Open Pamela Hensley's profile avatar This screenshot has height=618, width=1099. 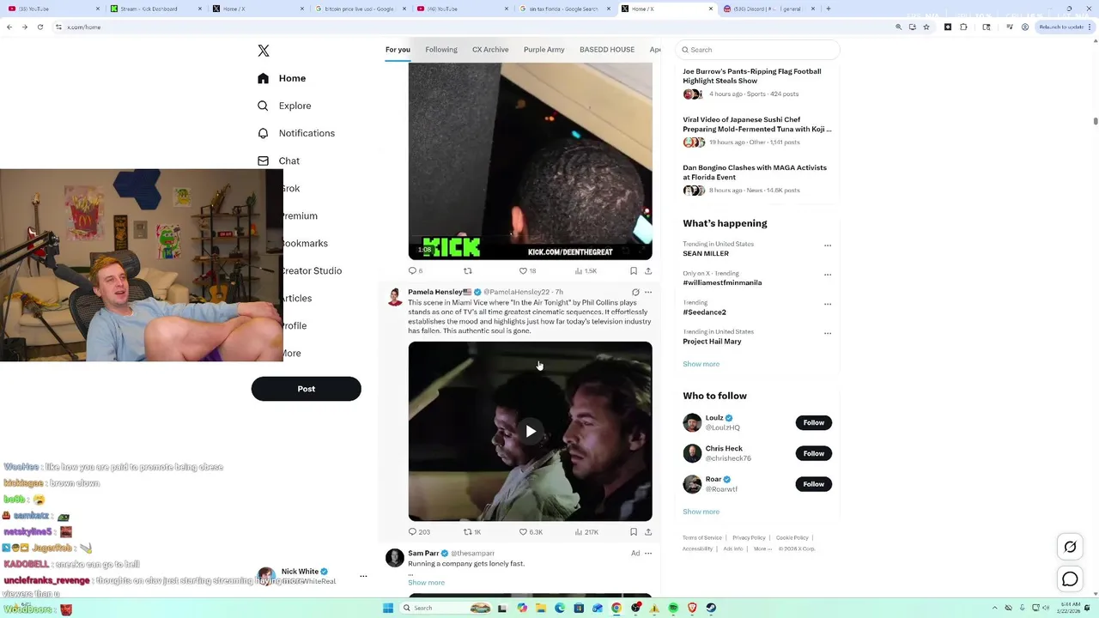pos(395,297)
